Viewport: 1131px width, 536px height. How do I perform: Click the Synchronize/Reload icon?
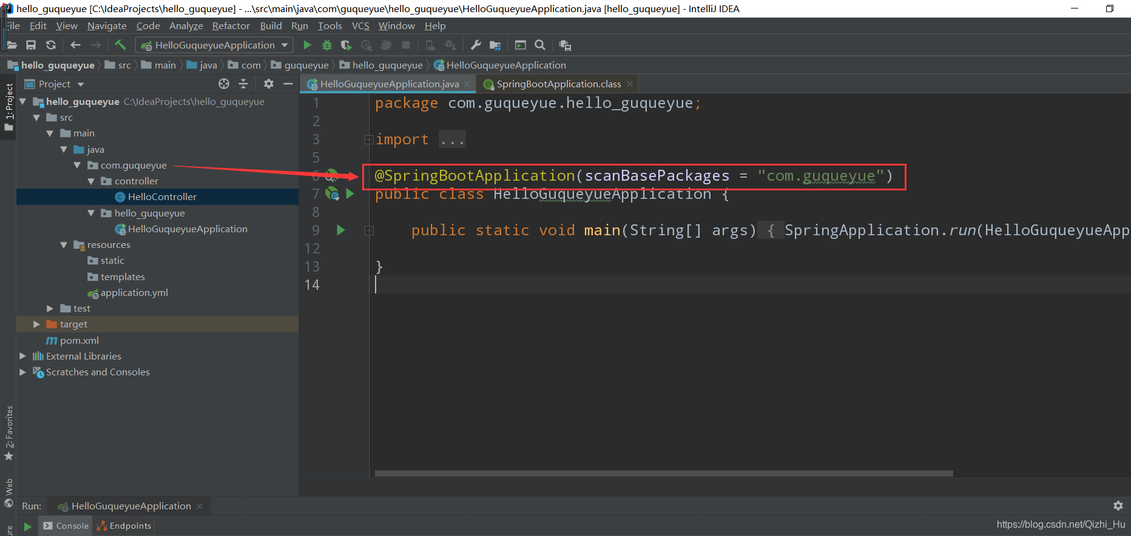(x=51, y=45)
